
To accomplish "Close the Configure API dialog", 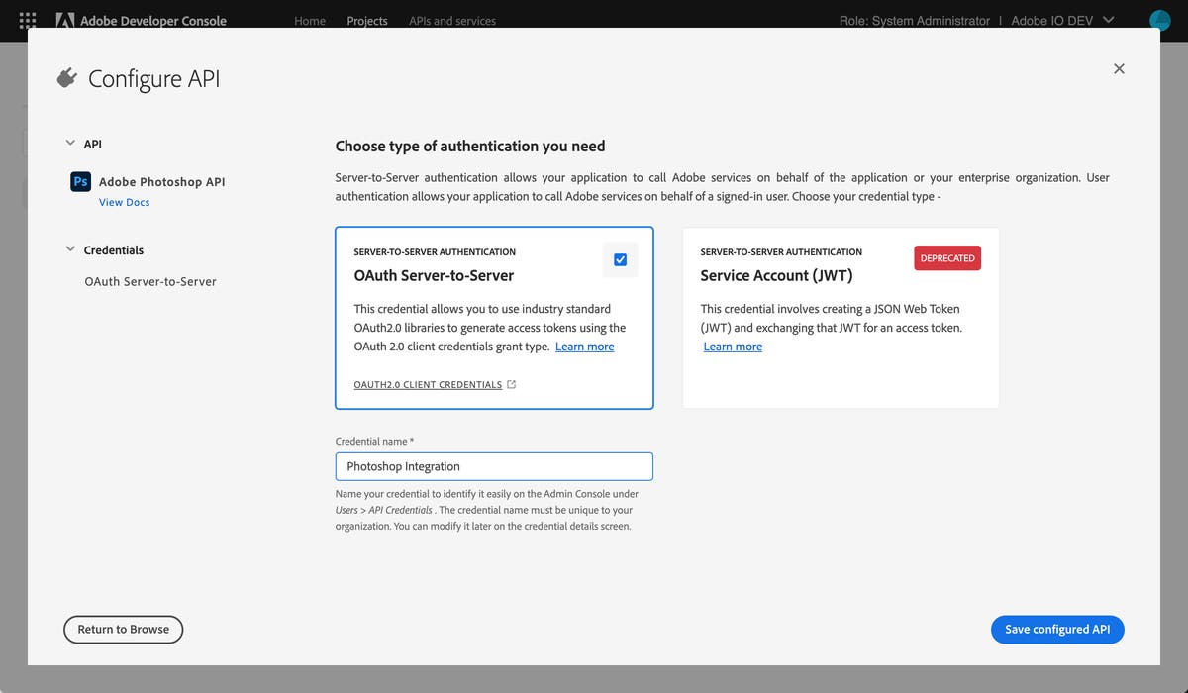I will (x=1119, y=68).
